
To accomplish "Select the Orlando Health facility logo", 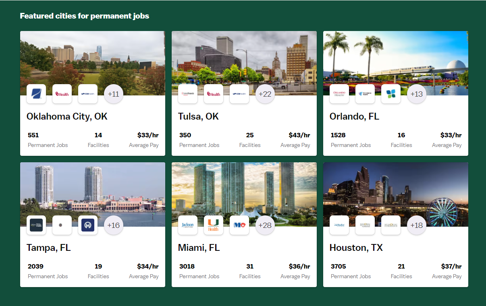I will 339,94.
